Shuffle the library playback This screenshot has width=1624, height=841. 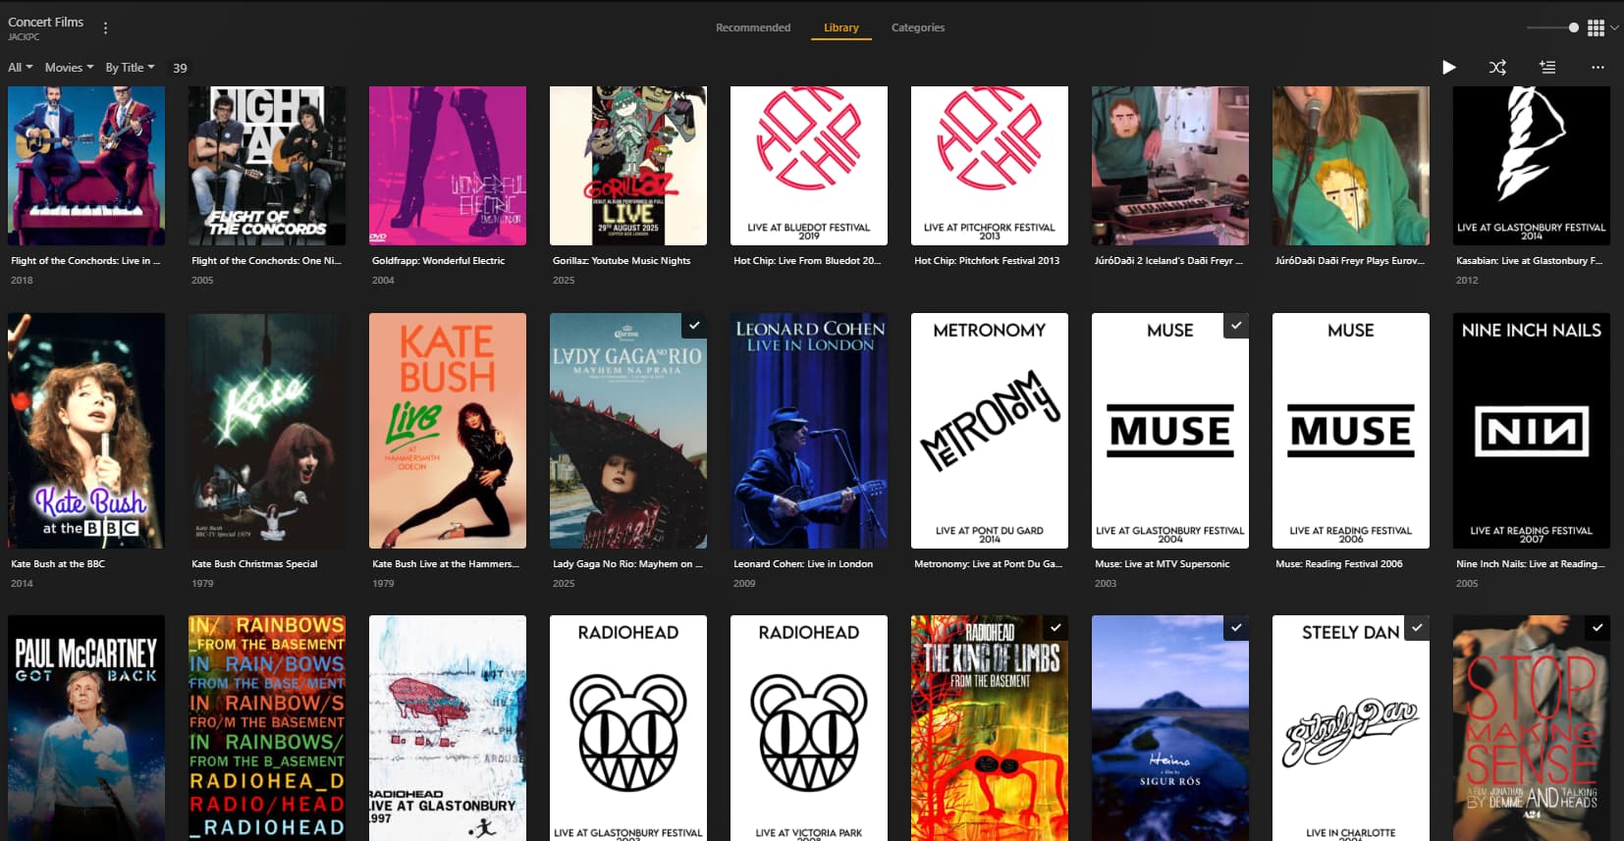coord(1497,68)
